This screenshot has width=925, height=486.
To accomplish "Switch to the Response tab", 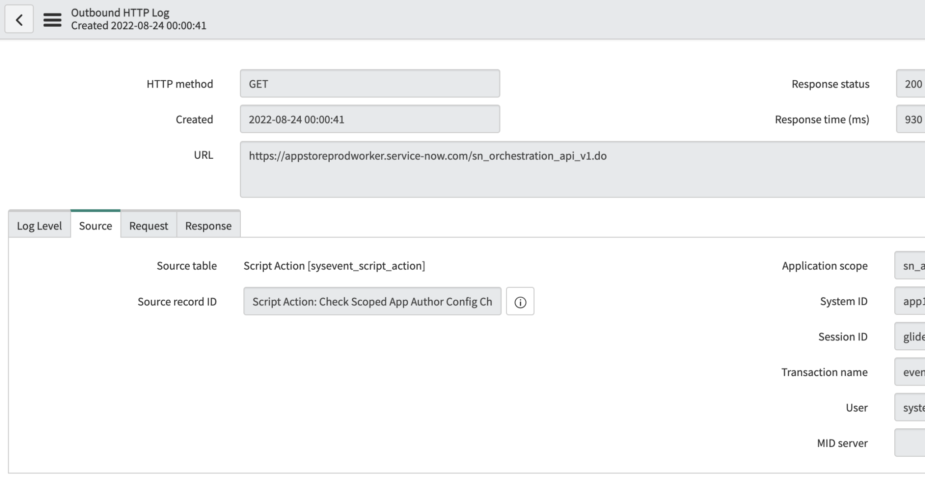I will tap(208, 225).
